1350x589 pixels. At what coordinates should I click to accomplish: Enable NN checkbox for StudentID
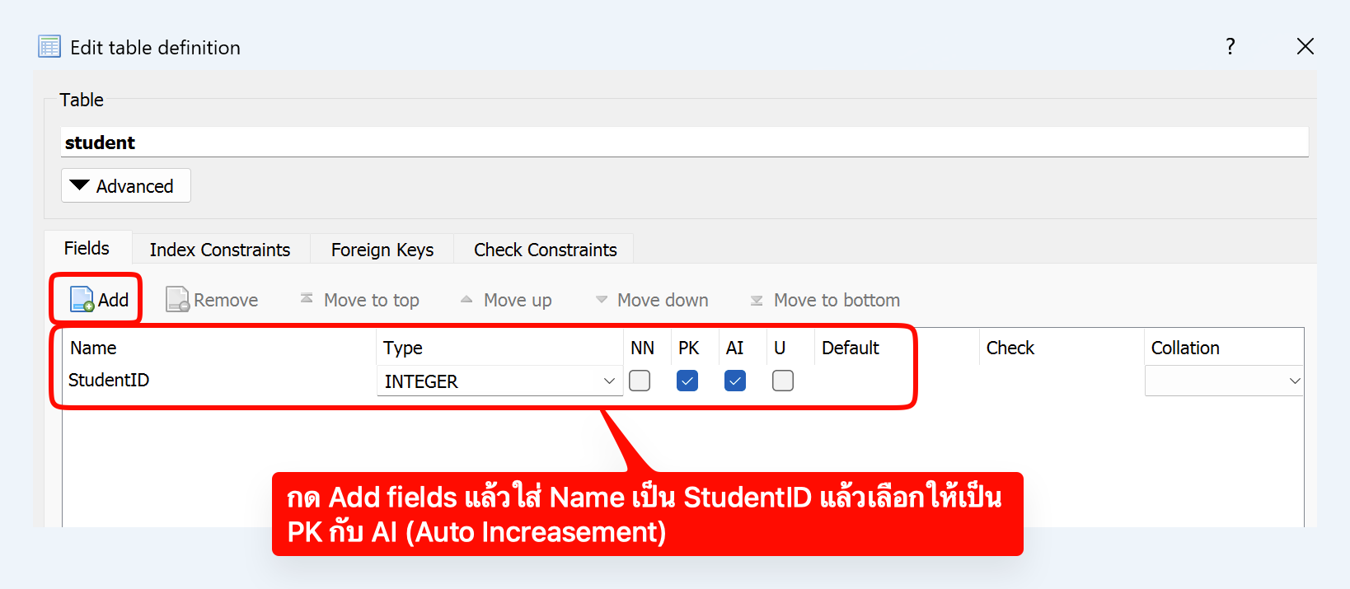tap(640, 381)
